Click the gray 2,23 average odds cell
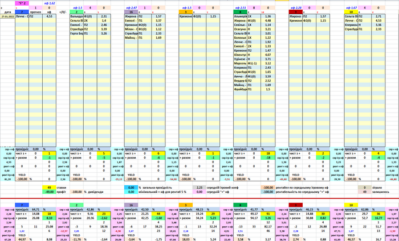 [x=199, y=188]
